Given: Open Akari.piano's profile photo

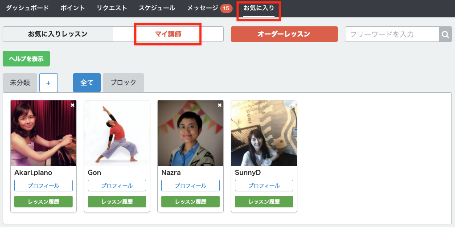Looking at the screenshot, I should point(44,133).
